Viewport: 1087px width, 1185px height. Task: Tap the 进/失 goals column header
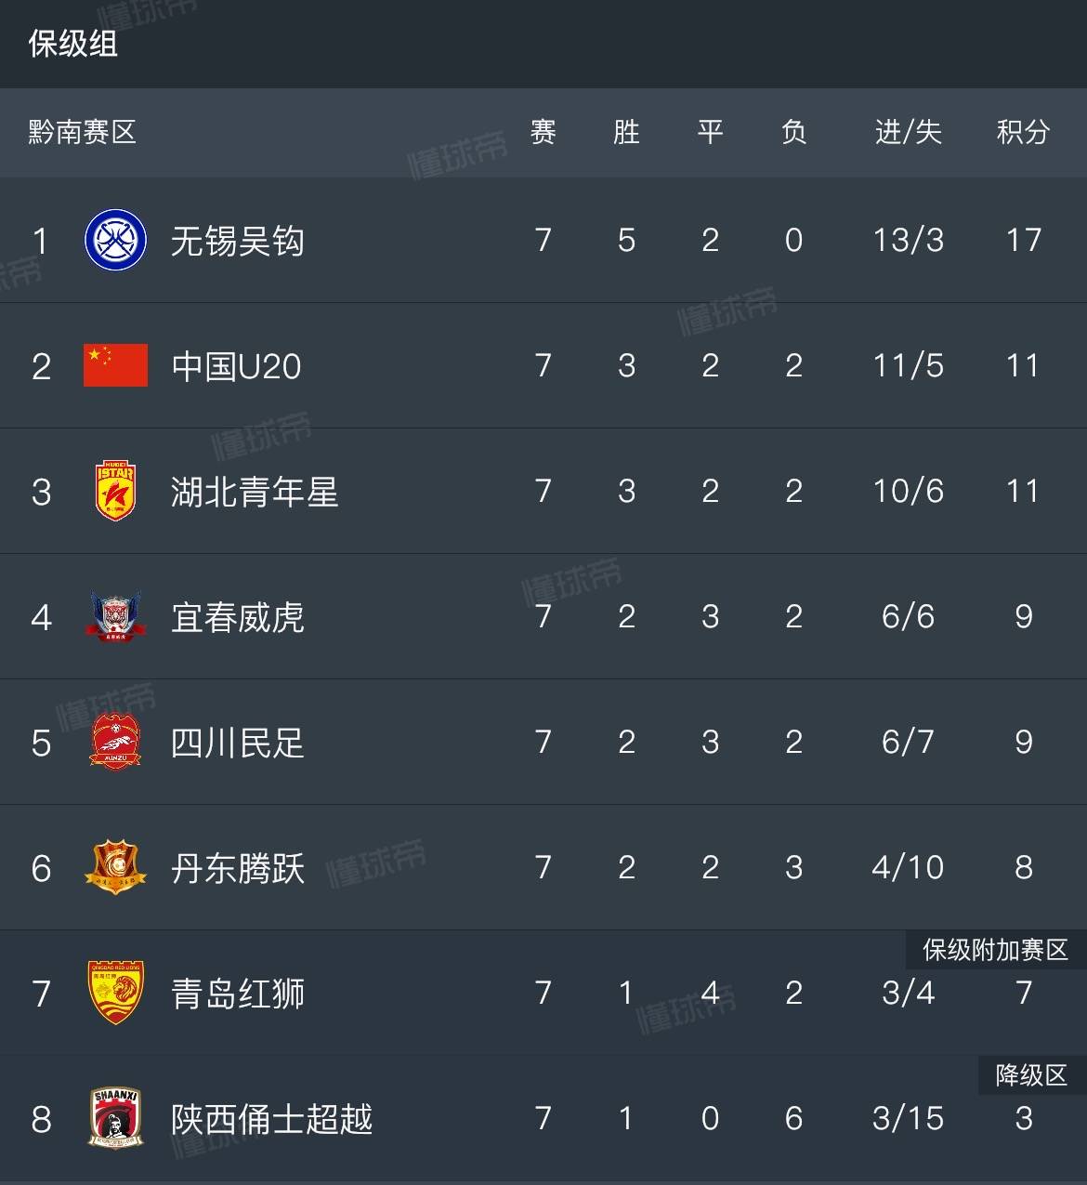click(x=908, y=132)
